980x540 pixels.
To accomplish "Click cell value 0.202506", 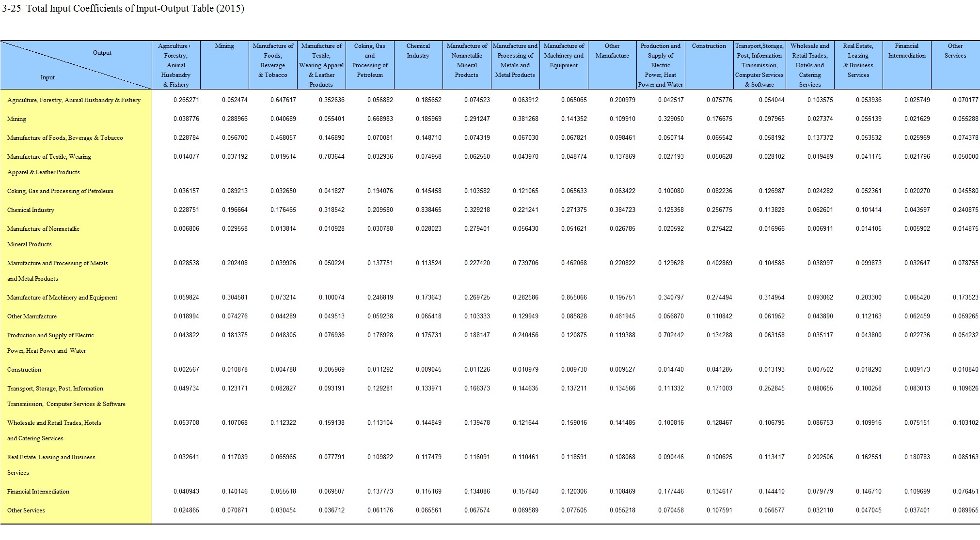I will click(820, 457).
